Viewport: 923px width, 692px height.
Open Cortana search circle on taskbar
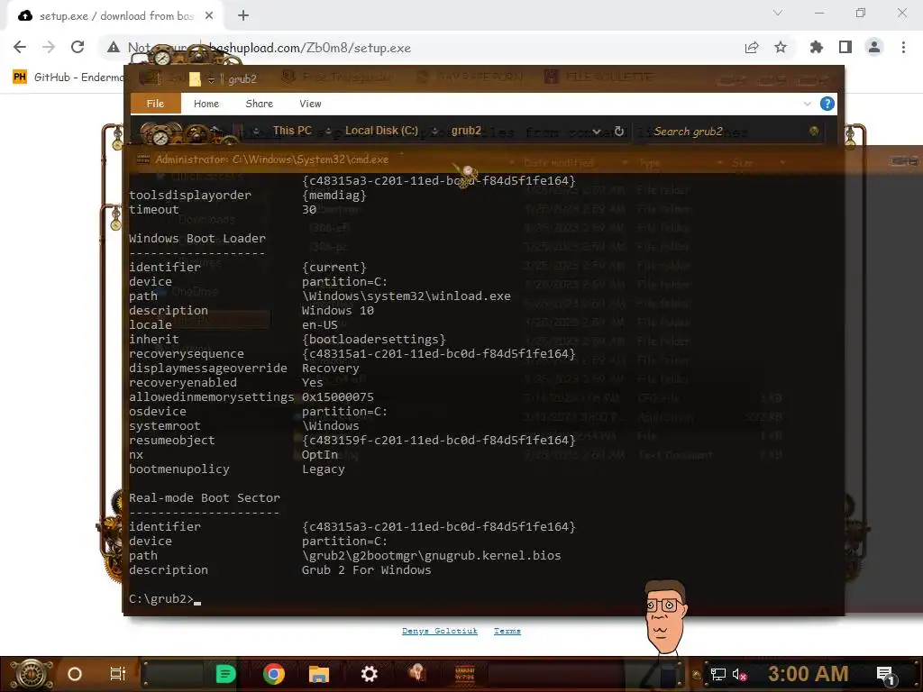[75, 674]
